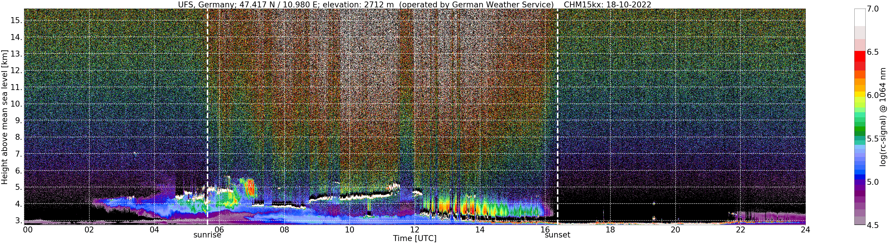Click the y-axis tick label '4.'
This screenshot has width=889, height=244.
point(19,204)
